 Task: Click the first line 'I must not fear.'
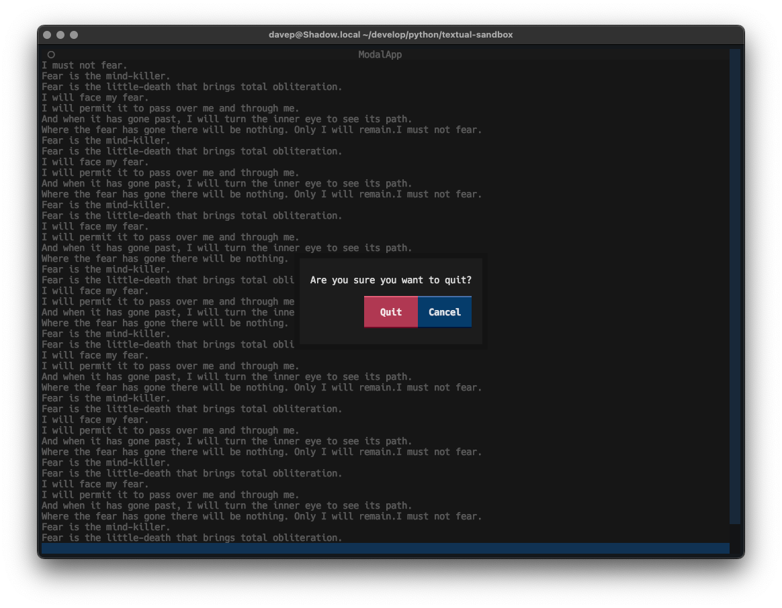click(x=84, y=65)
